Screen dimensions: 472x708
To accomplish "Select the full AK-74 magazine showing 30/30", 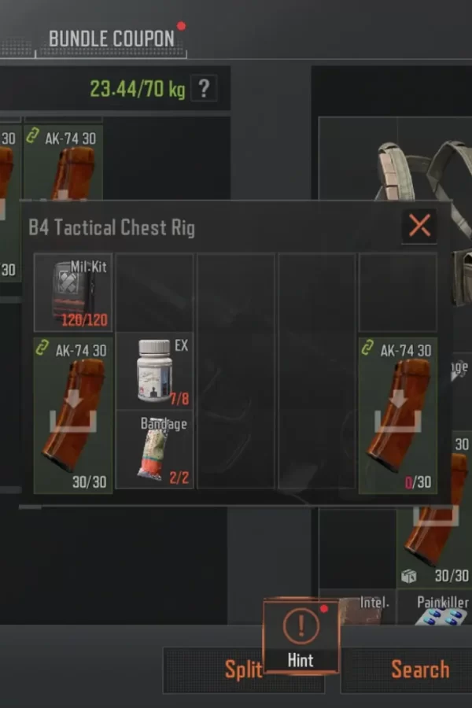I will pos(73,415).
